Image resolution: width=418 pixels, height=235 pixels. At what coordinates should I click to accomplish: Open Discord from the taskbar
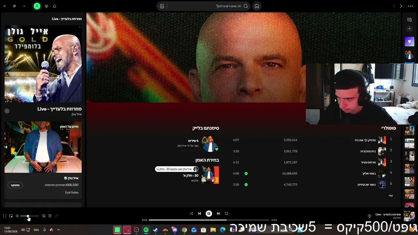175,230
